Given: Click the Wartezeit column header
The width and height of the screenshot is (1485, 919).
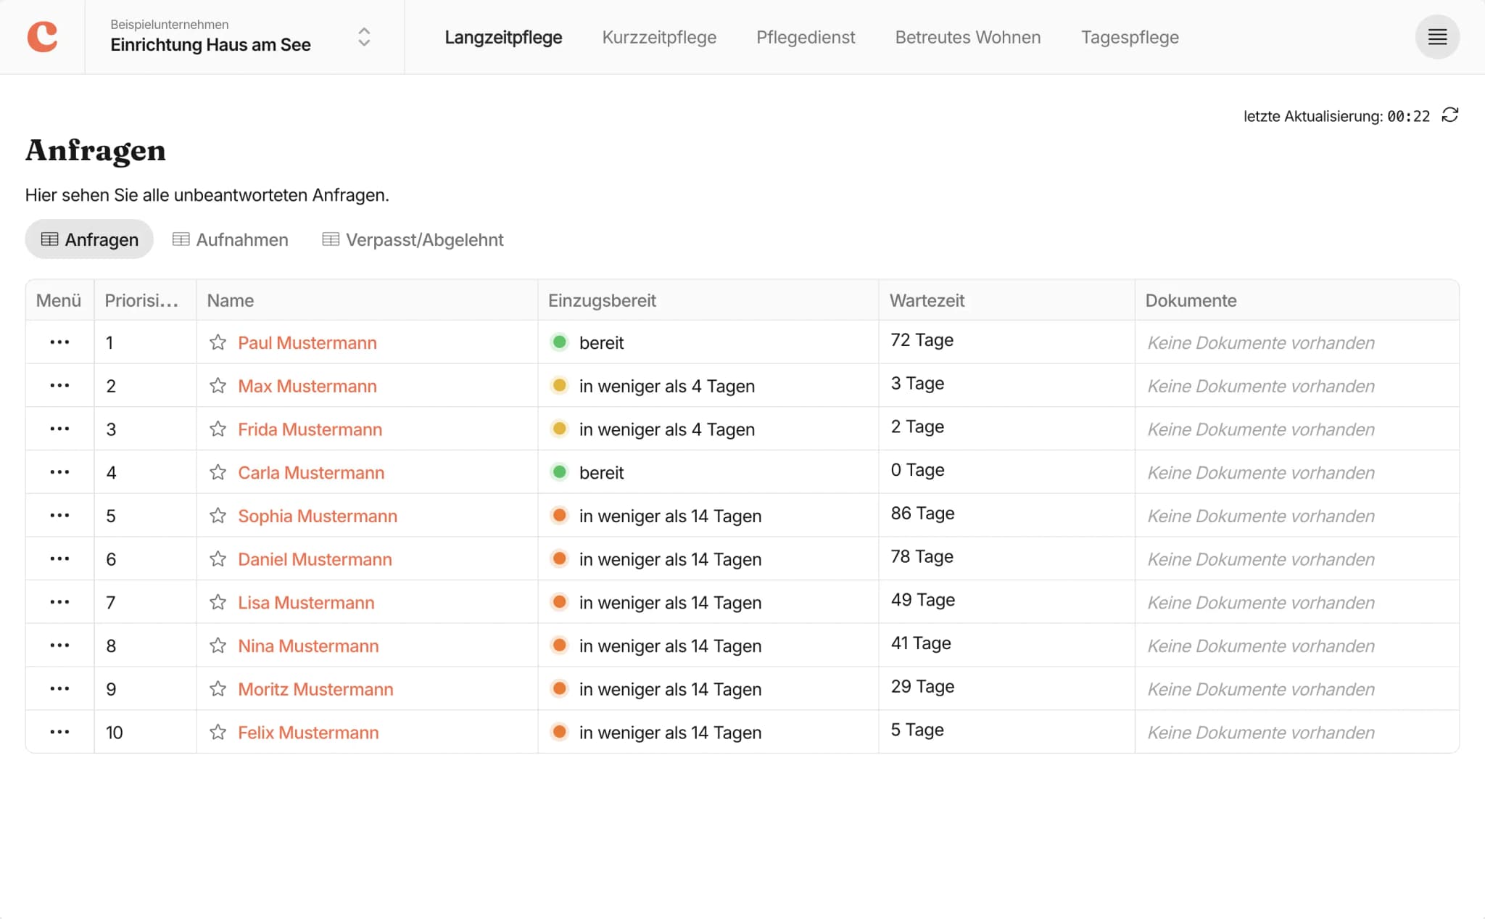Looking at the screenshot, I should click(927, 300).
